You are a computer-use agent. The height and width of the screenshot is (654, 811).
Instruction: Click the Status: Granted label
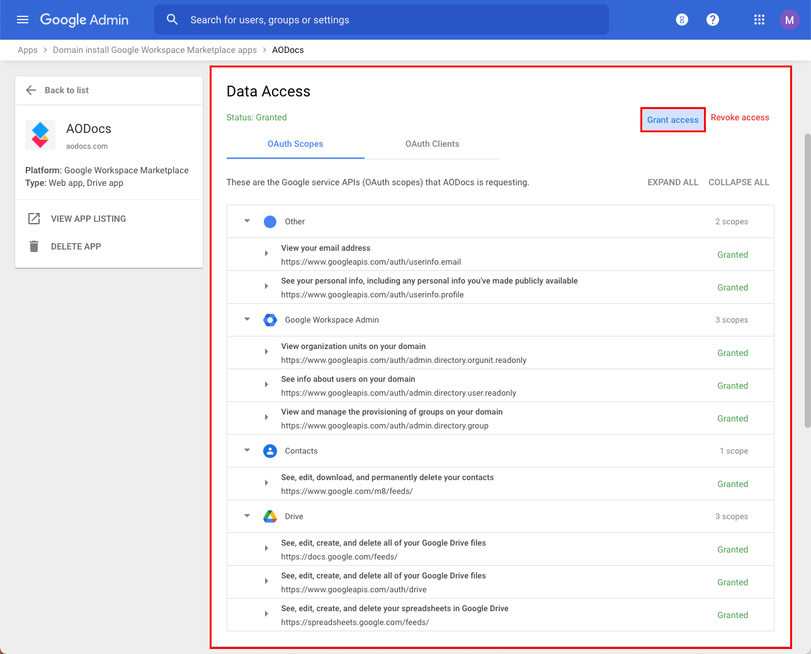(x=256, y=117)
